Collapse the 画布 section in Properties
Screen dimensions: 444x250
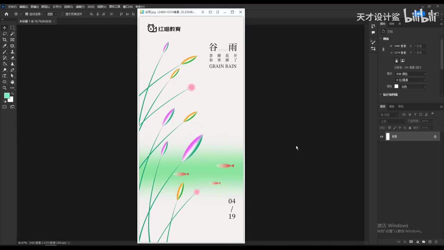tap(381, 39)
